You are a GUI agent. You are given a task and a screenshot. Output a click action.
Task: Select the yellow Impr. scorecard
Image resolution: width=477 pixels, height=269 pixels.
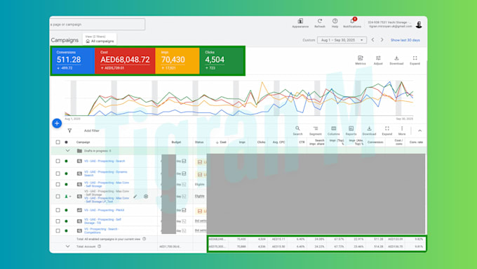(177, 60)
